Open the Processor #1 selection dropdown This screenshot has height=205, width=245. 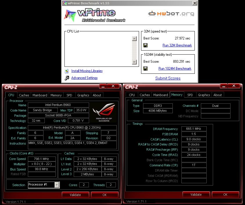point(57,185)
